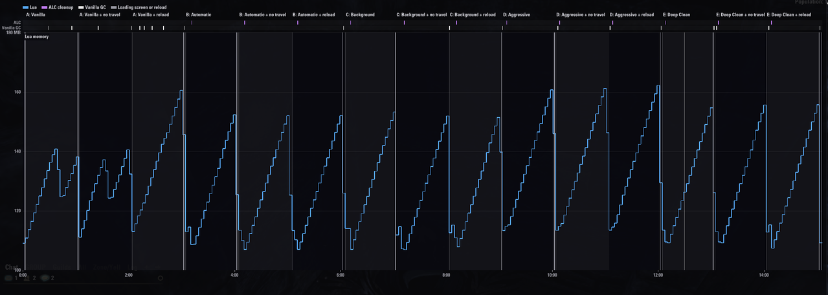828x295 pixels.
Task: Click the 'Vanilla GC' row label
Action: (11, 28)
